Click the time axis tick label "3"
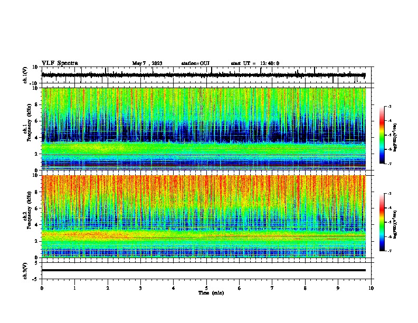Screen dimensions: 418x323 140,288
